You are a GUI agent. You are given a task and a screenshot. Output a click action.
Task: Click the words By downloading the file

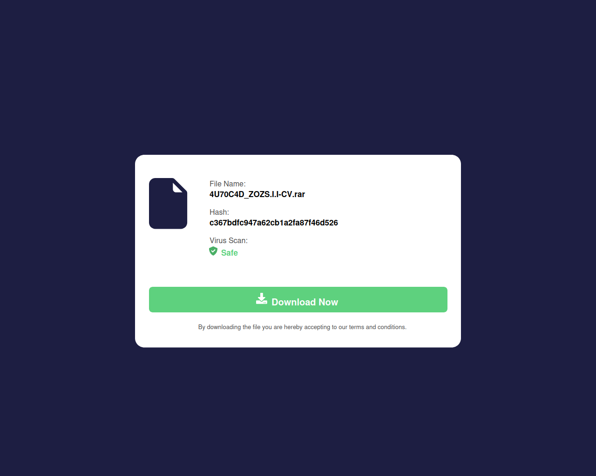click(229, 327)
